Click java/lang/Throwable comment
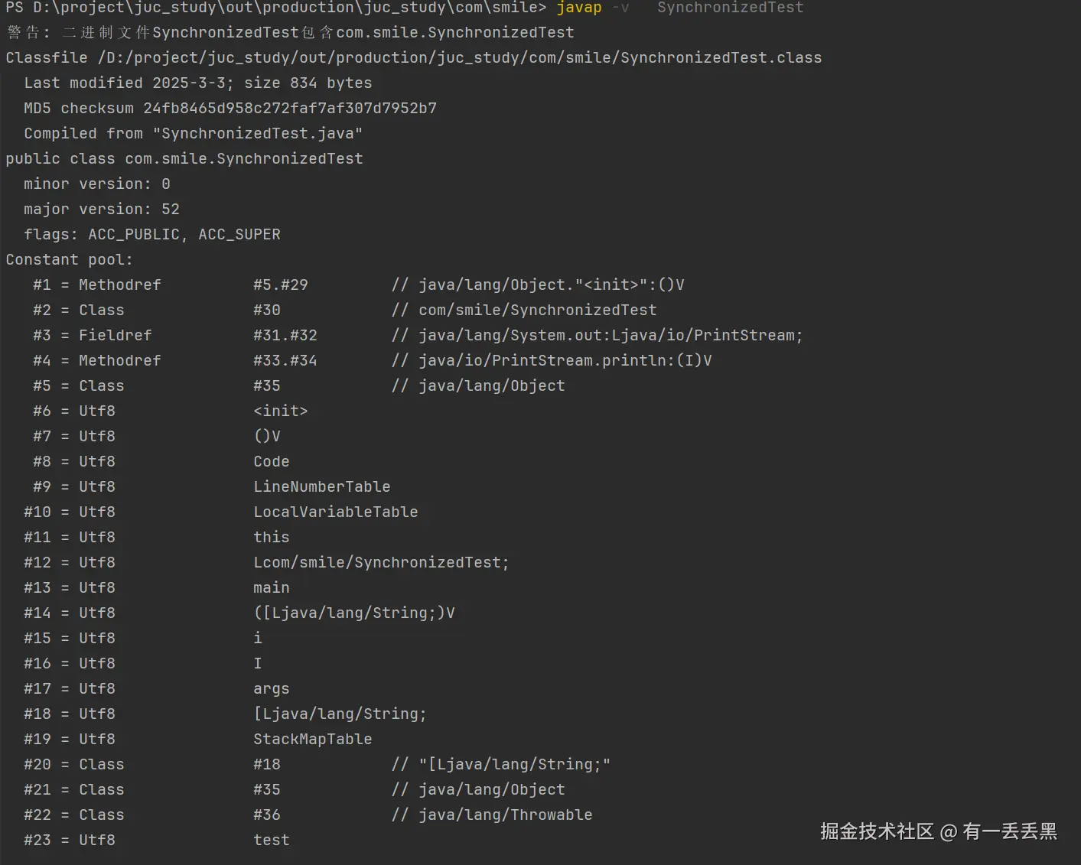Screen dimensions: 1081x865 pyautogui.click(x=506, y=815)
